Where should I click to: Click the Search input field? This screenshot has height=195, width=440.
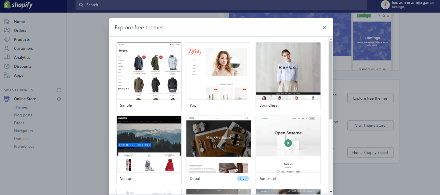(x=221, y=5)
